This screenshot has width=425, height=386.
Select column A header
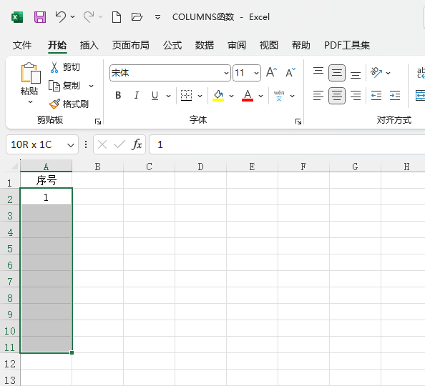46,166
